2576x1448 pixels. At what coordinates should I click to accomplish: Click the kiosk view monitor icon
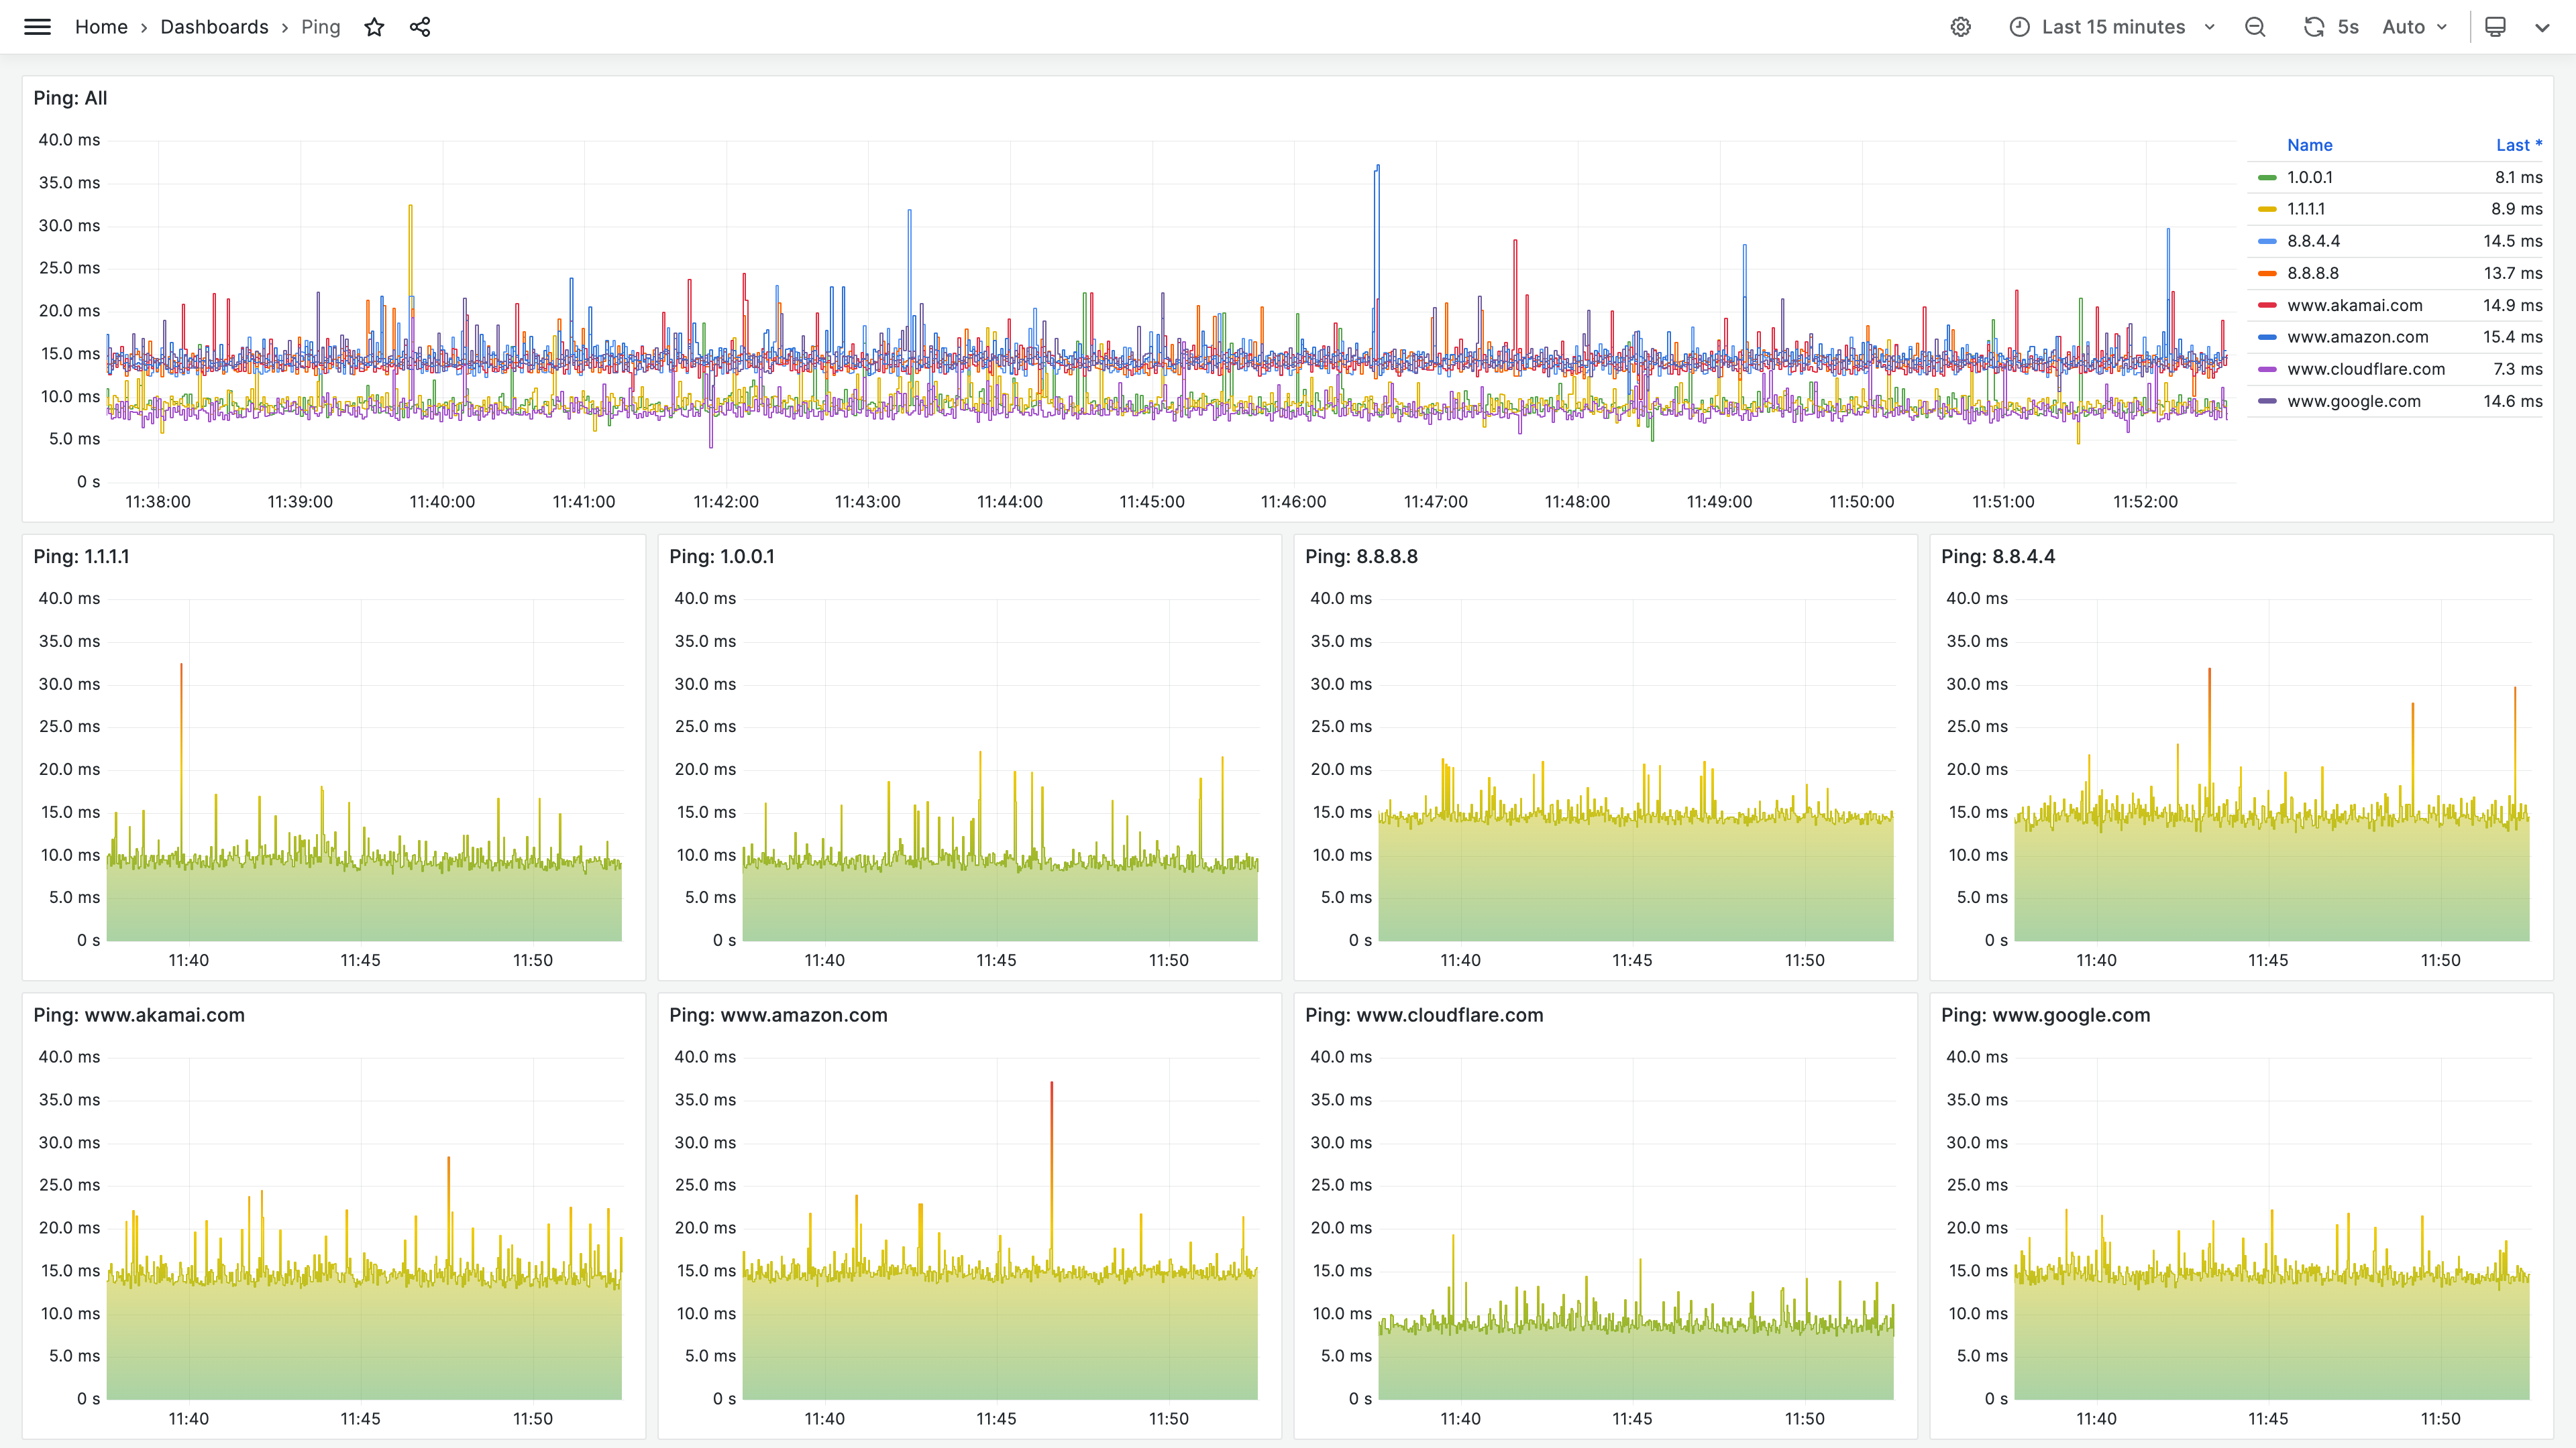click(2495, 27)
